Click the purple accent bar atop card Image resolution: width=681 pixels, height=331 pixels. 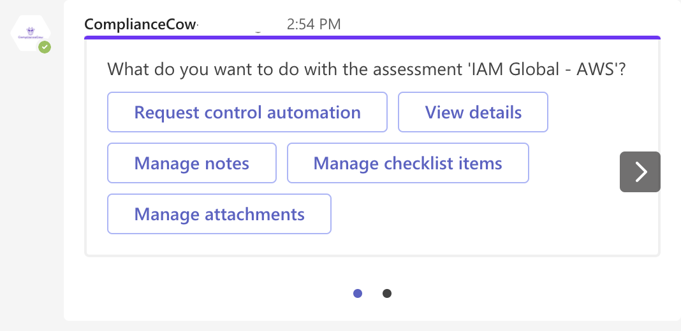[372, 38]
